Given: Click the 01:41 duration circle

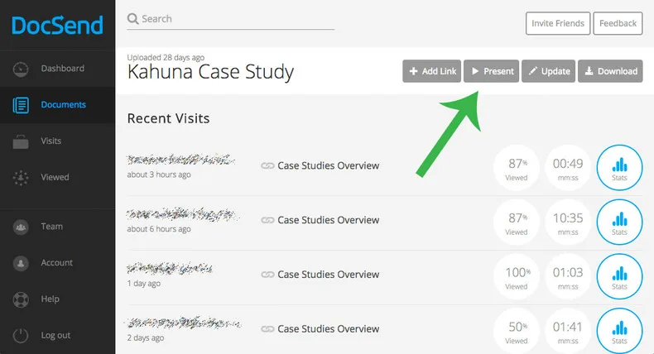Looking at the screenshot, I should tap(568, 331).
